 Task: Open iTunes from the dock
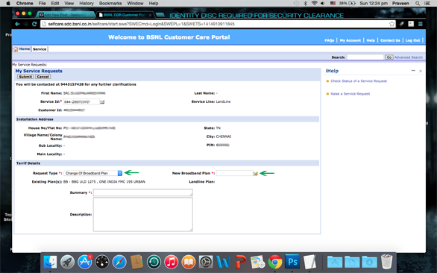point(171,262)
